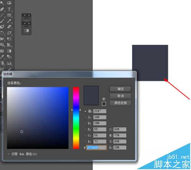Select the Pen tool
191x170 pixels.
[x=2, y=9]
